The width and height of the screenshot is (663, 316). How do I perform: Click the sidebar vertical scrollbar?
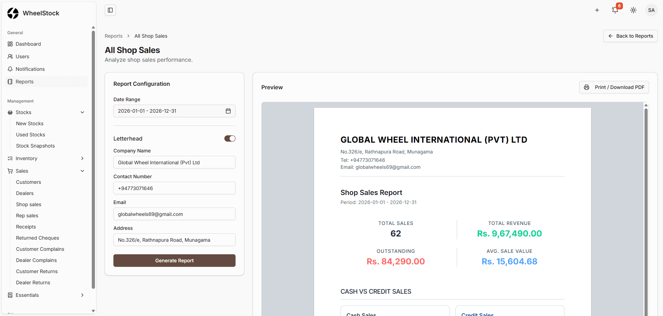pos(93,160)
